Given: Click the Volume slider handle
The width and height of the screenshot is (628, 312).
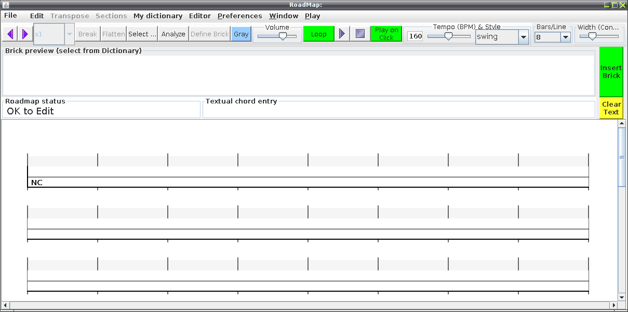Looking at the screenshot, I should [283, 36].
